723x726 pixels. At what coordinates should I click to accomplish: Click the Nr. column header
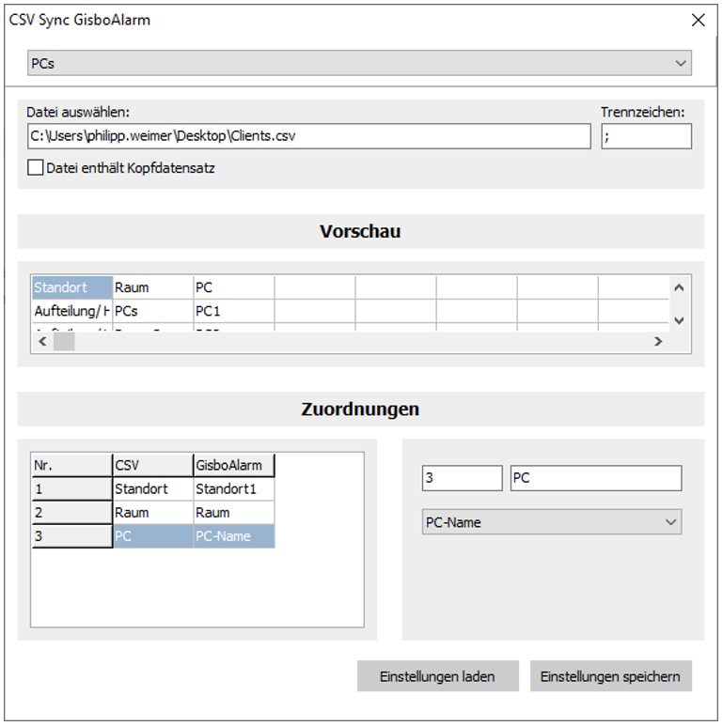tap(72, 465)
